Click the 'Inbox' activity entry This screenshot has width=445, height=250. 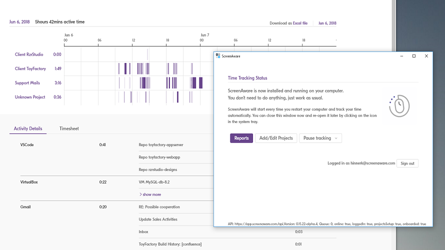coord(143,232)
